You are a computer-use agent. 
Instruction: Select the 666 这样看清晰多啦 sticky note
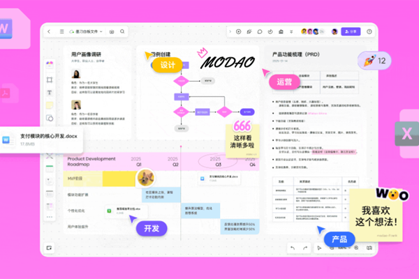pos(242,140)
